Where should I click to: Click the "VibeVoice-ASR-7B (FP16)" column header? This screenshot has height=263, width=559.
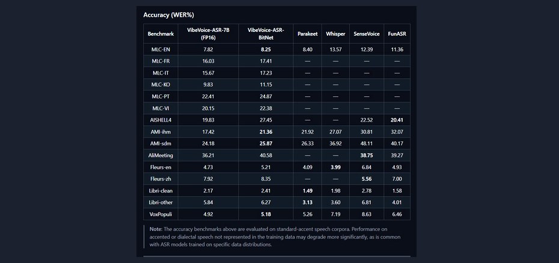(x=208, y=34)
